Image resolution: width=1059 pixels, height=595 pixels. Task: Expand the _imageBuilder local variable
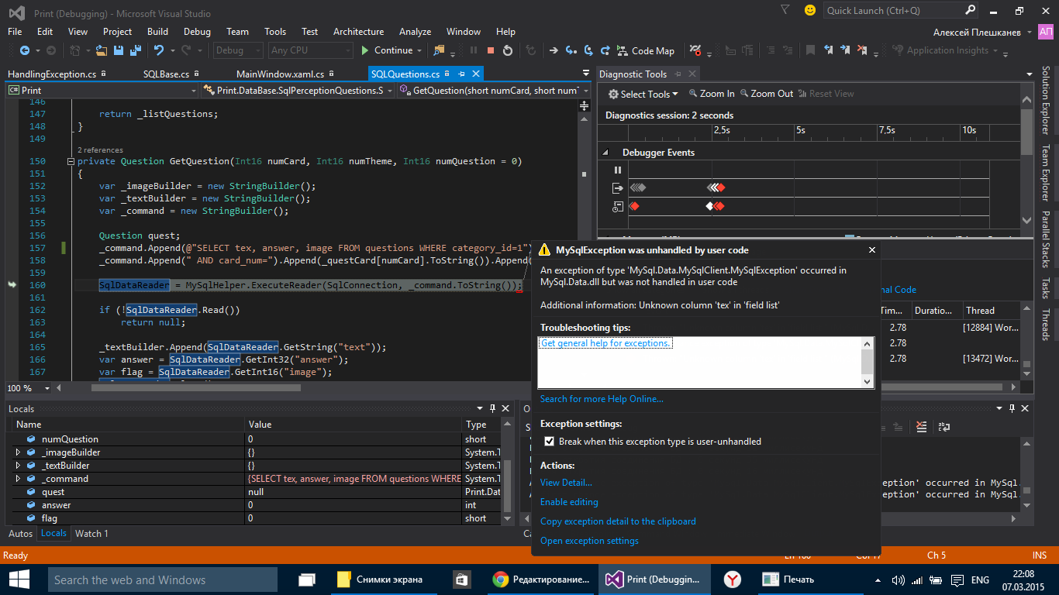coord(18,452)
